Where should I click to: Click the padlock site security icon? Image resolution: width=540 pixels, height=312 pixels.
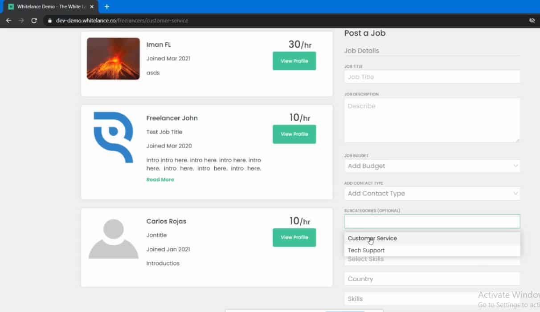(x=49, y=20)
